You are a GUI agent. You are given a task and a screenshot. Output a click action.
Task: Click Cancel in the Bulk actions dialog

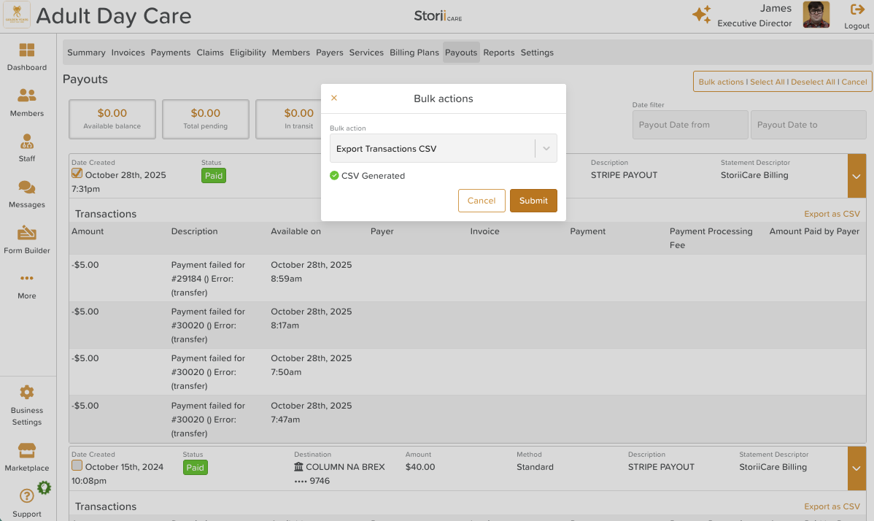click(x=482, y=201)
